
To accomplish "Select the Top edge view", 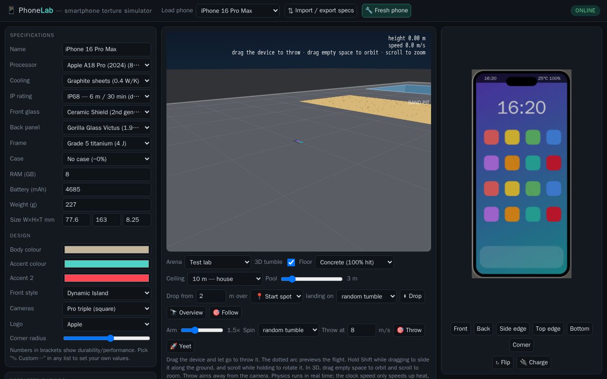I will click(x=548, y=329).
